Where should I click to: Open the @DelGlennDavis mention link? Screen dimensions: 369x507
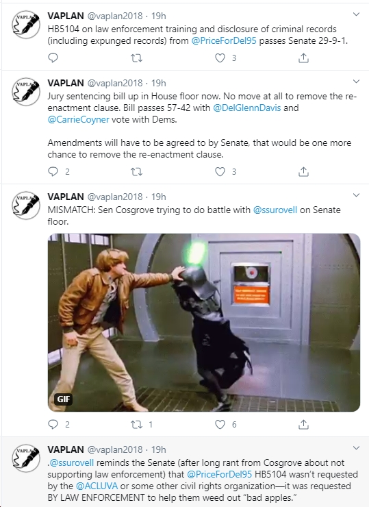(247, 108)
